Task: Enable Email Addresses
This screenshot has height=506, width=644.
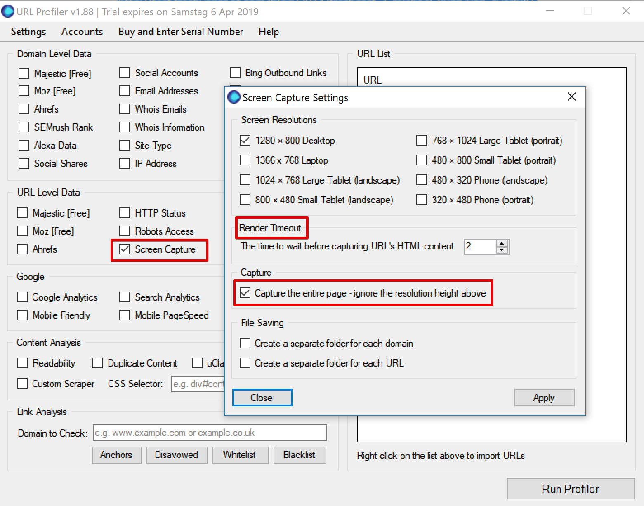Action: [125, 91]
